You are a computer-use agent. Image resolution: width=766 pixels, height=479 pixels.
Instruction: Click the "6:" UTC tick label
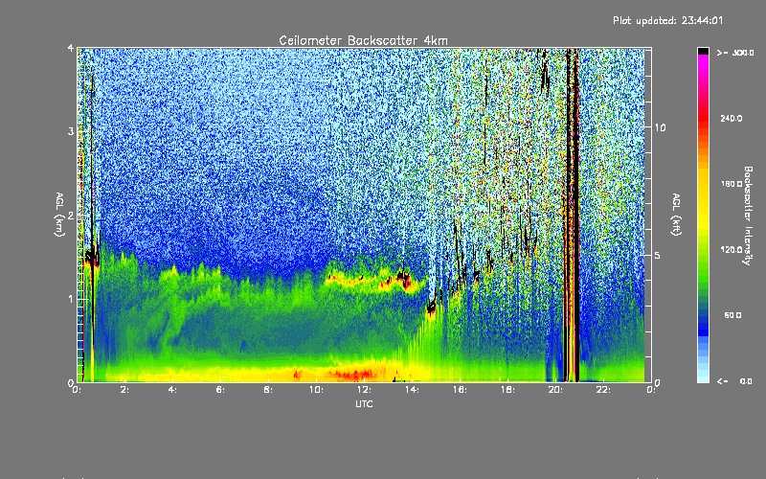coord(221,390)
